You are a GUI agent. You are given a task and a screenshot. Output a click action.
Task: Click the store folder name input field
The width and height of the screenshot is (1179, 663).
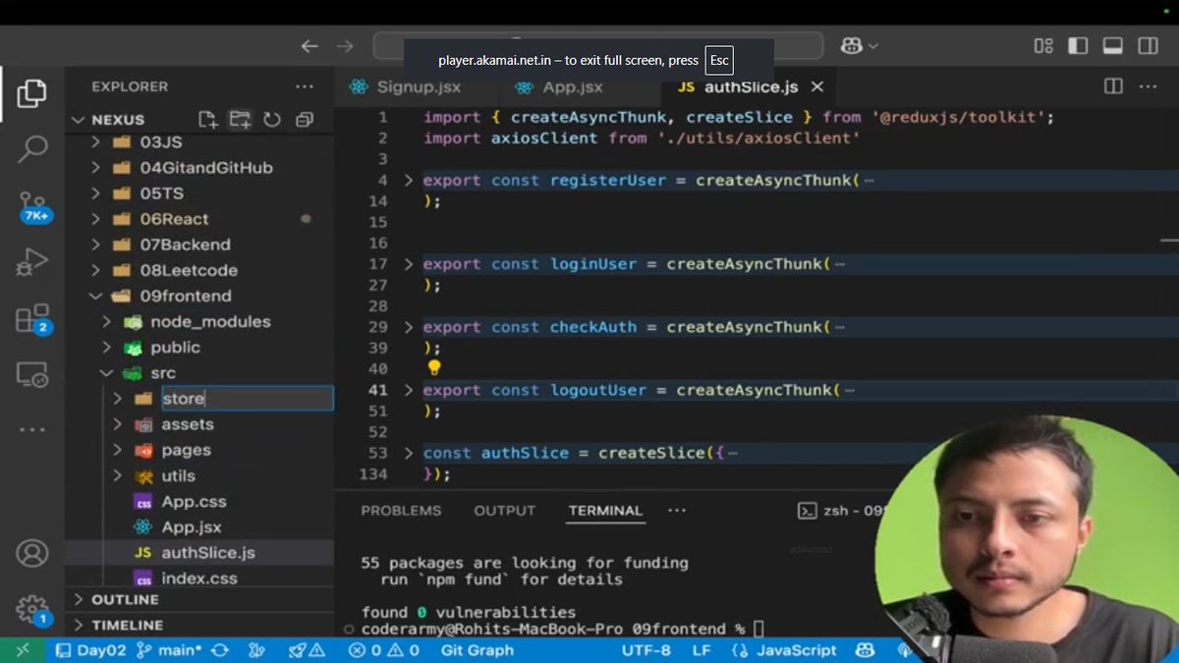[x=246, y=398]
